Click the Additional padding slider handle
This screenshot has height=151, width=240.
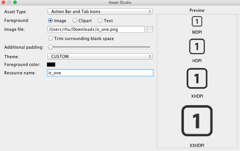[x=50, y=47]
